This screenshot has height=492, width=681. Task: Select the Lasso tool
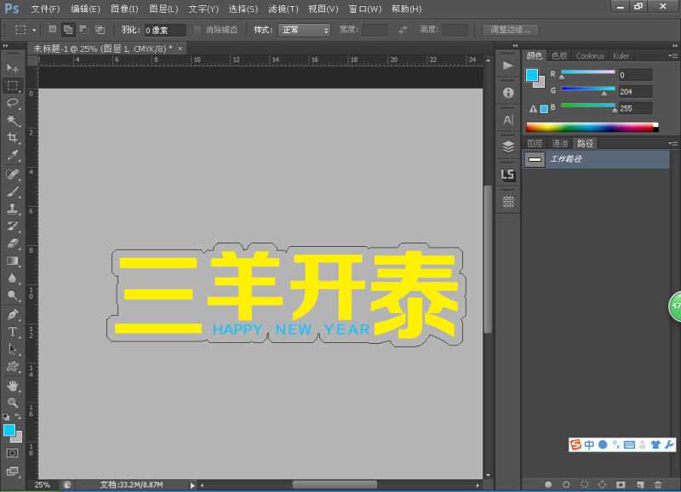pos(12,104)
